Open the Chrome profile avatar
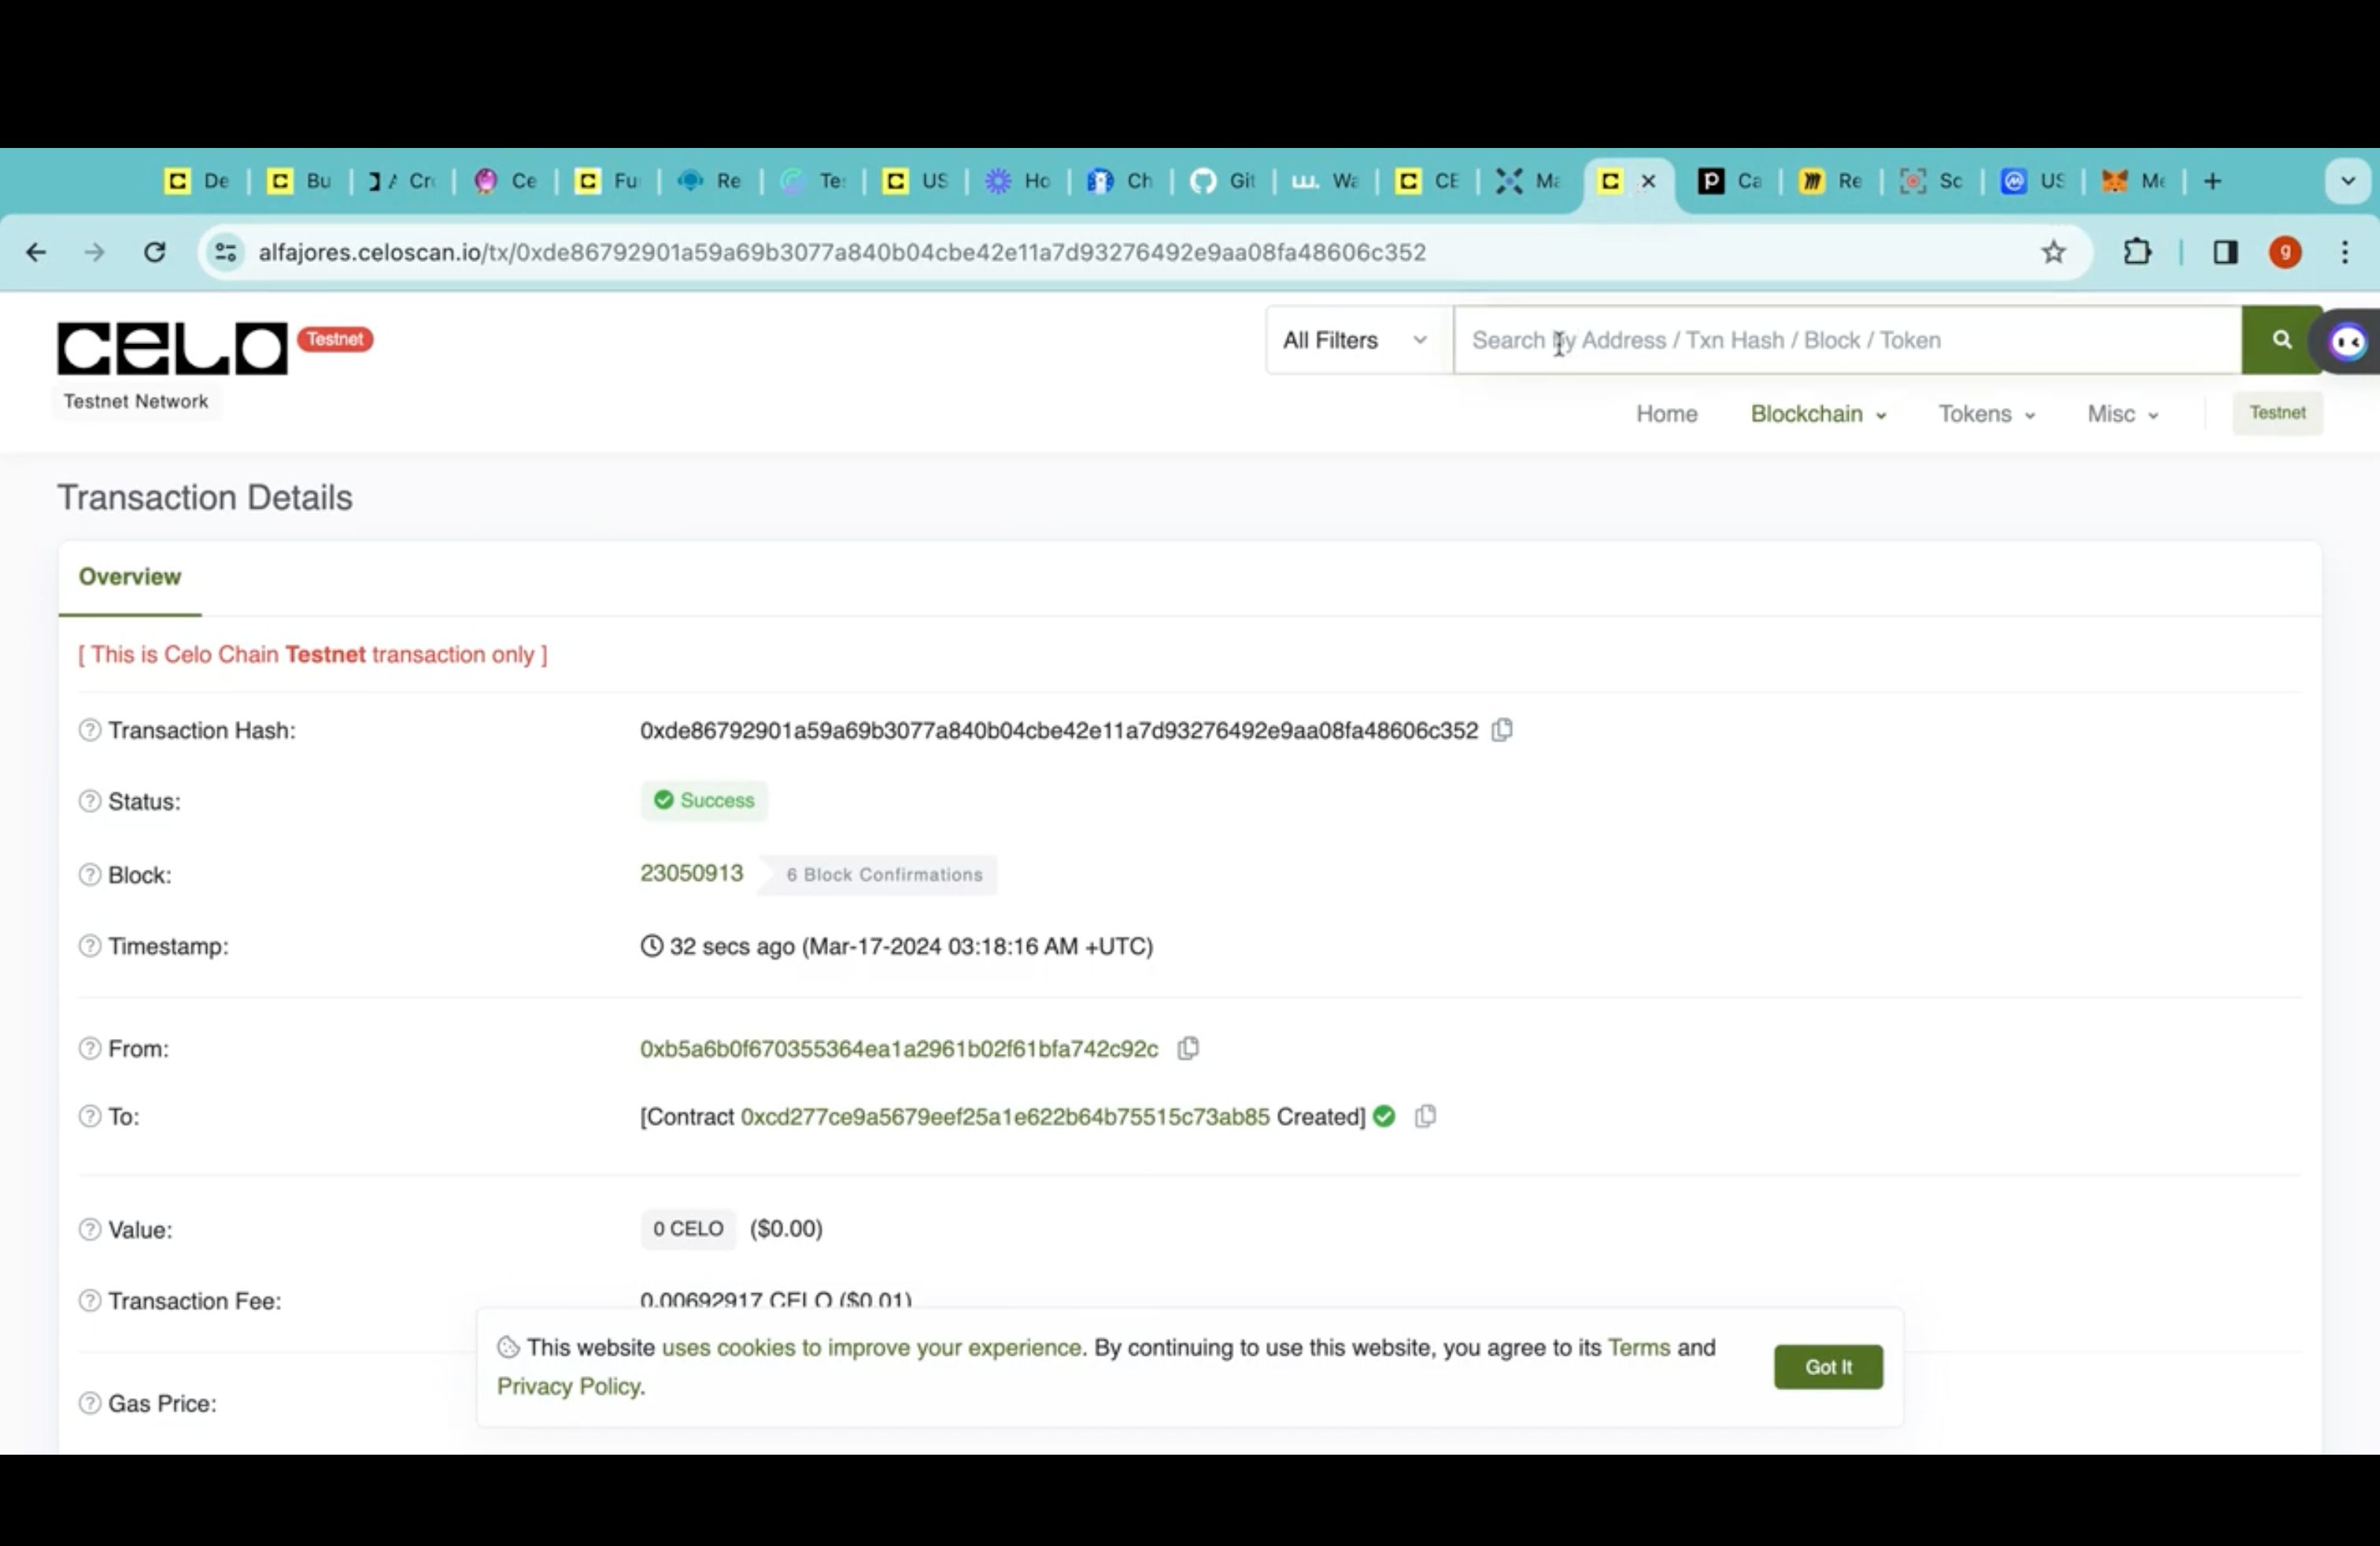This screenshot has width=2380, height=1546. click(x=2285, y=252)
